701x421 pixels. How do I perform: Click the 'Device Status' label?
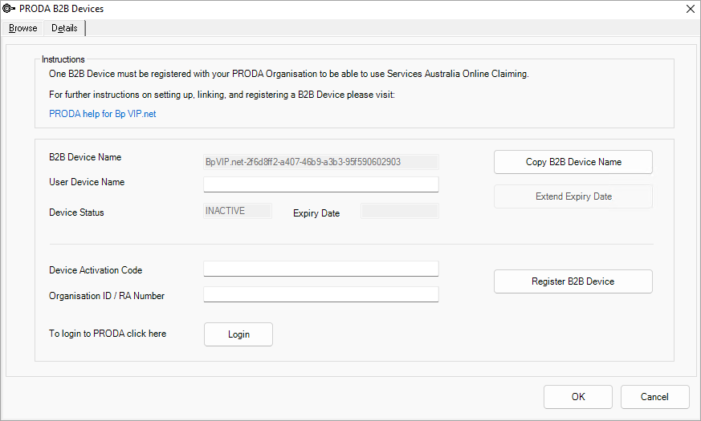(x=76, y=213)
